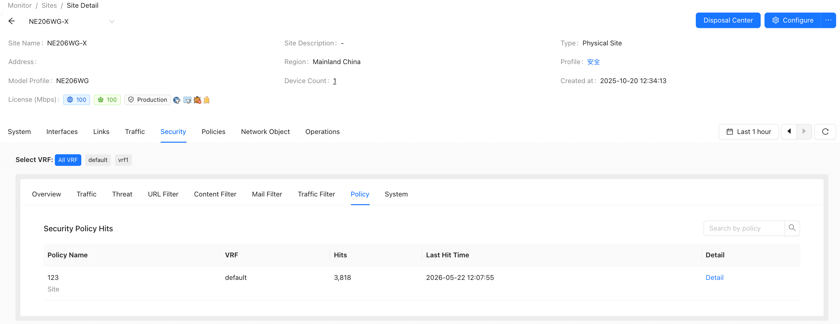Open the Device Count 1 link

coord(335,81)
